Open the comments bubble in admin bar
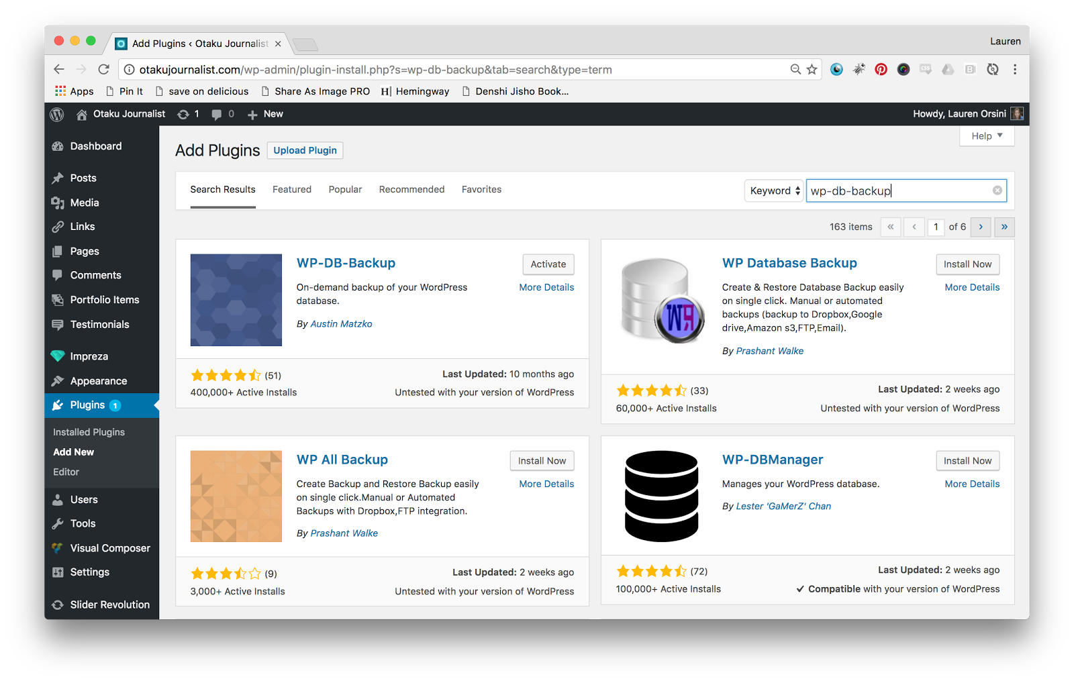The image size is (1074, 683). tap(216, 115)
